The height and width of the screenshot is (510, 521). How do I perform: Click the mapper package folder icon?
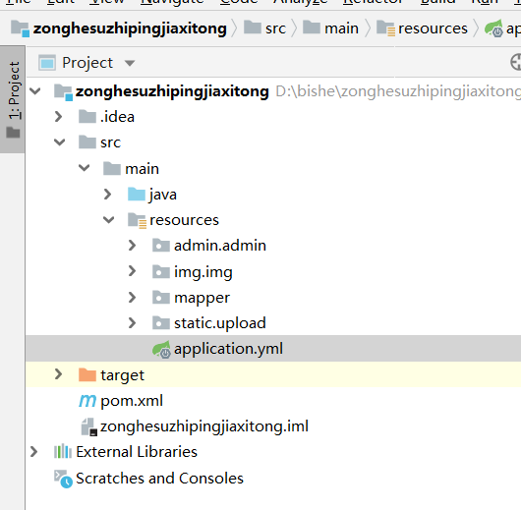(161, 297)
